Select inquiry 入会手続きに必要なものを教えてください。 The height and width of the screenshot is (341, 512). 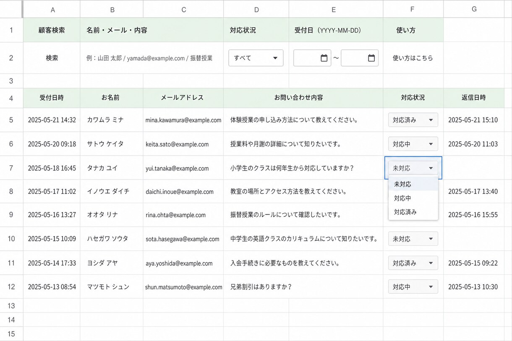[x=303, y=263]
